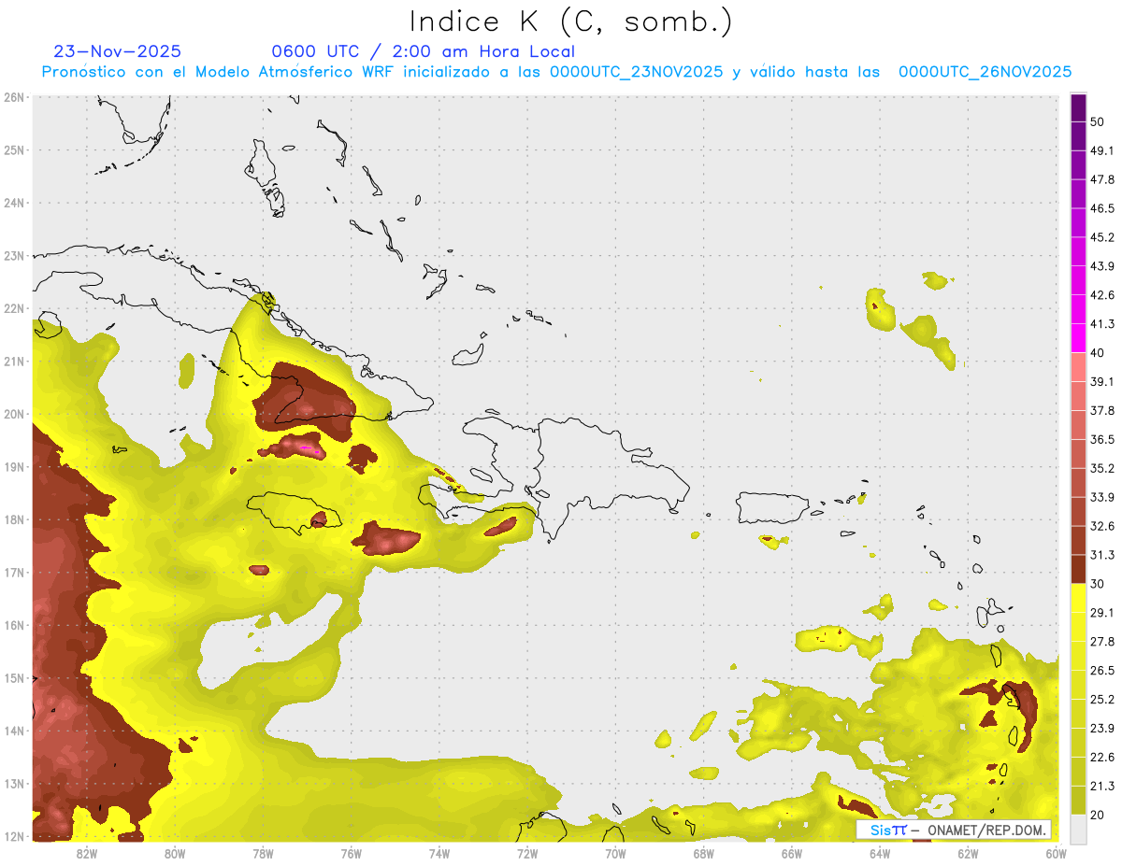
Task: Click the 76W longitude label
Action: tap(351, 853)
